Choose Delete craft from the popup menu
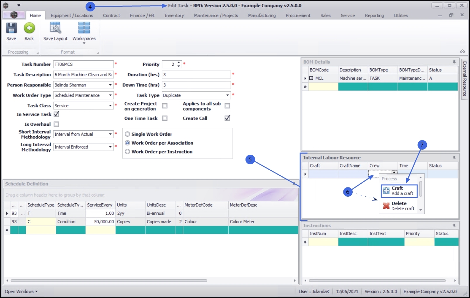The image size is (470, 298). click(399, 206)
